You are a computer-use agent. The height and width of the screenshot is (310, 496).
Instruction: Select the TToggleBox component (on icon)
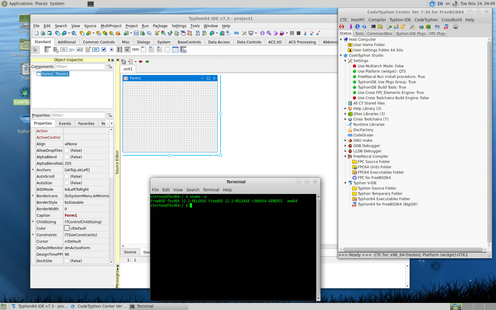point(96,50)
